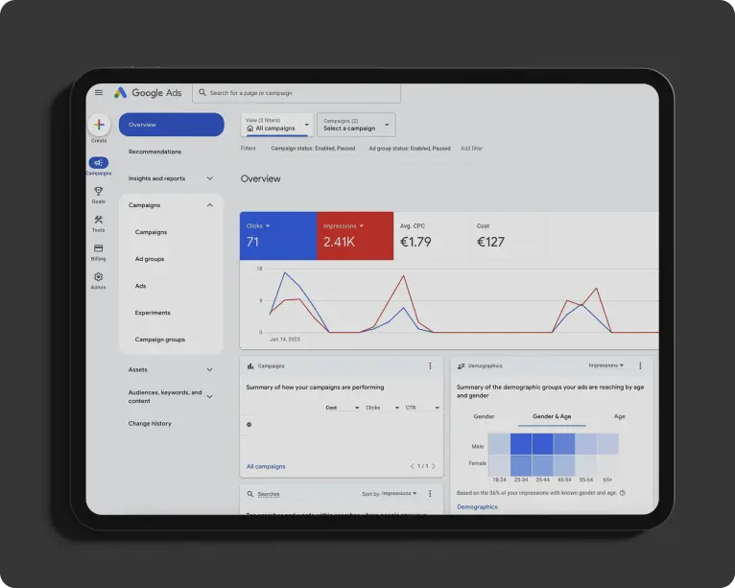Open the Clicks metric dropdown
Viewport: 735px width, 588px height.
click(x=258, y=225)
